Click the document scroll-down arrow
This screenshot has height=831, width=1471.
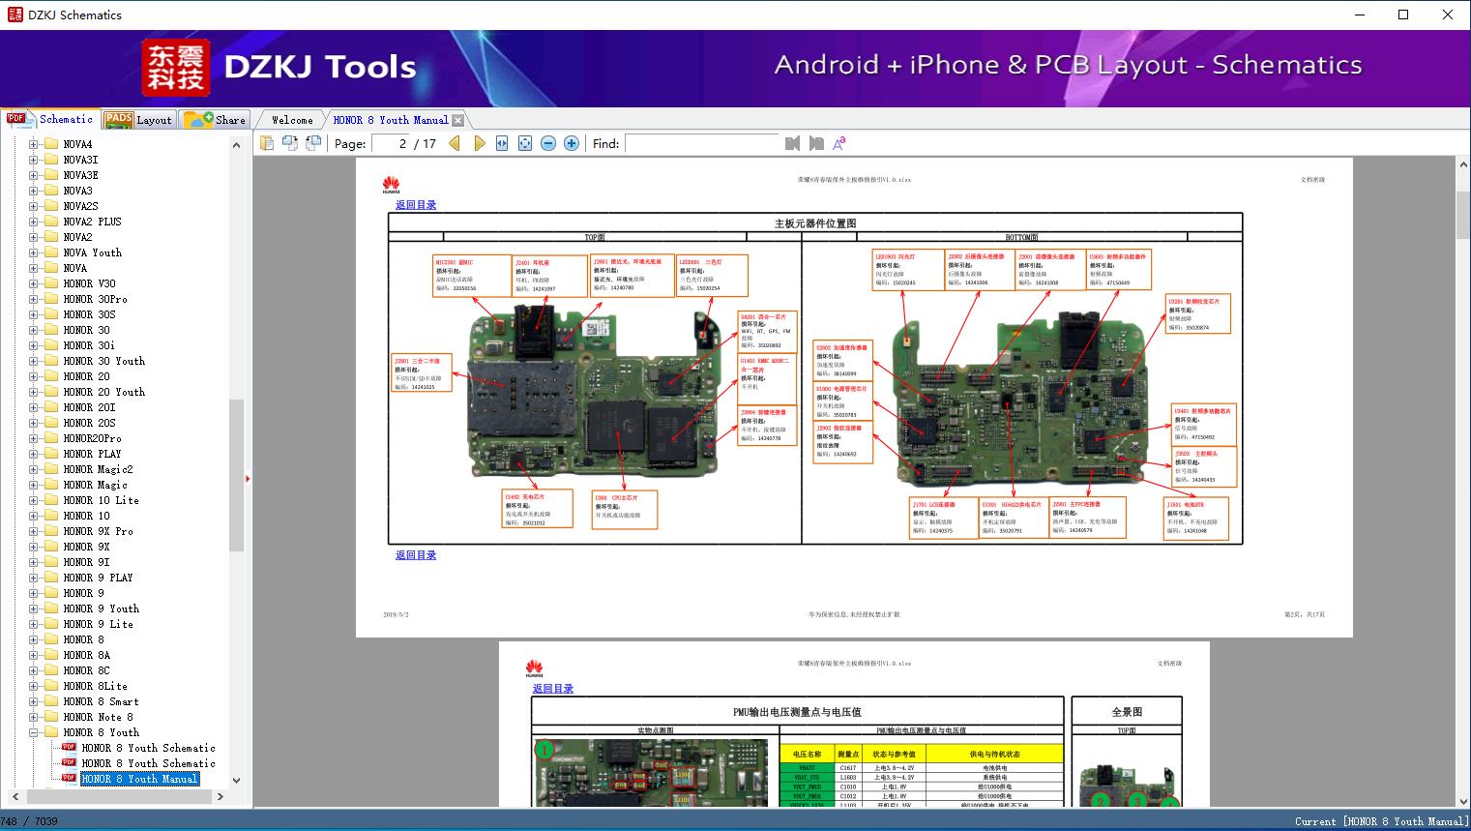click(1462, 800)
